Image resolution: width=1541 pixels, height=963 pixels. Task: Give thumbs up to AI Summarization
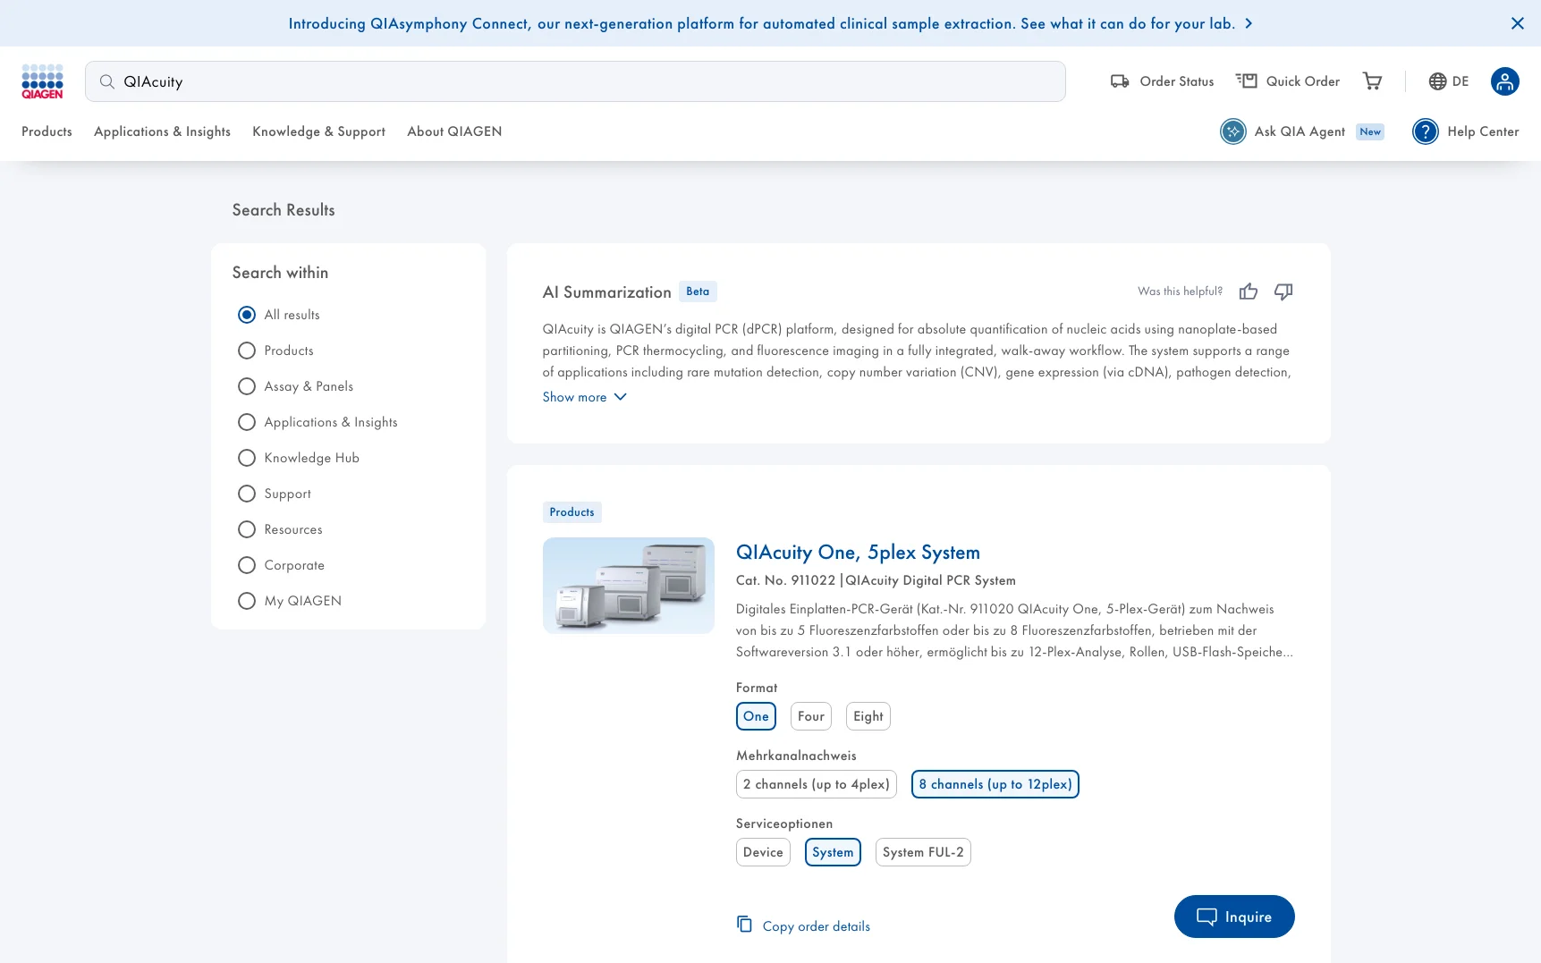(x=1248, y=291)
